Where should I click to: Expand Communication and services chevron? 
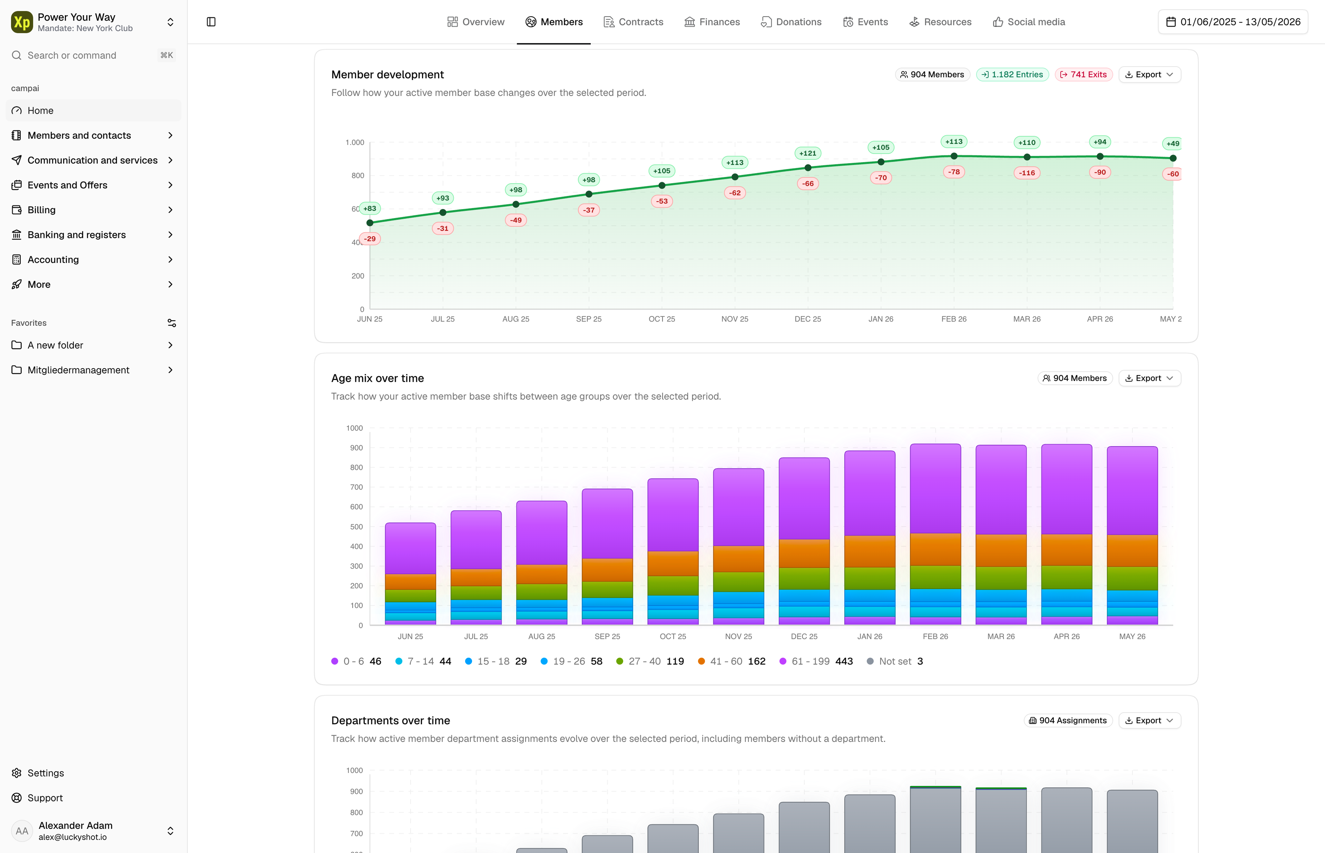pos(170,160)
